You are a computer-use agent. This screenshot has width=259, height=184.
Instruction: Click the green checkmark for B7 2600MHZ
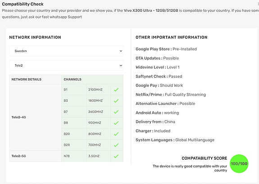[116, 112]
